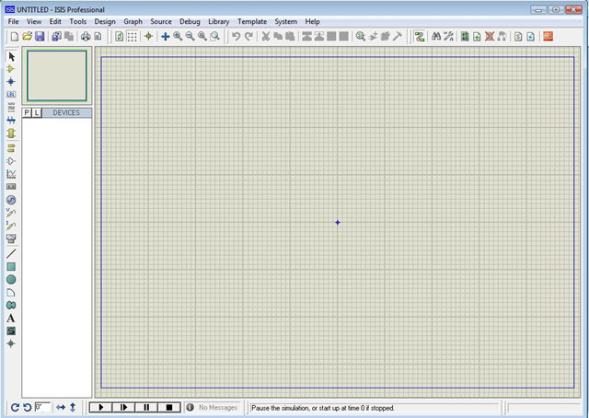
Task: Select Device Pins mode
Action: [x=11, y=161]
